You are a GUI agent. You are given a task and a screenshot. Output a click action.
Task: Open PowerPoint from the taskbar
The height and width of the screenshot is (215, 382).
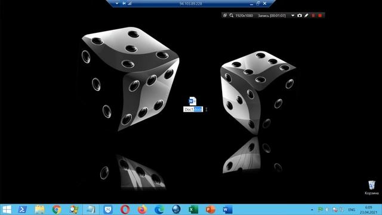(210, 210)
